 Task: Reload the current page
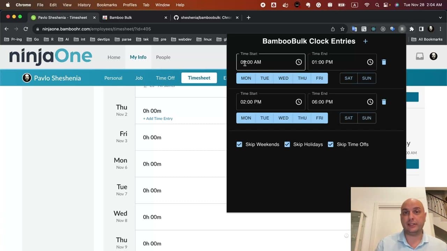coord(25,29)
